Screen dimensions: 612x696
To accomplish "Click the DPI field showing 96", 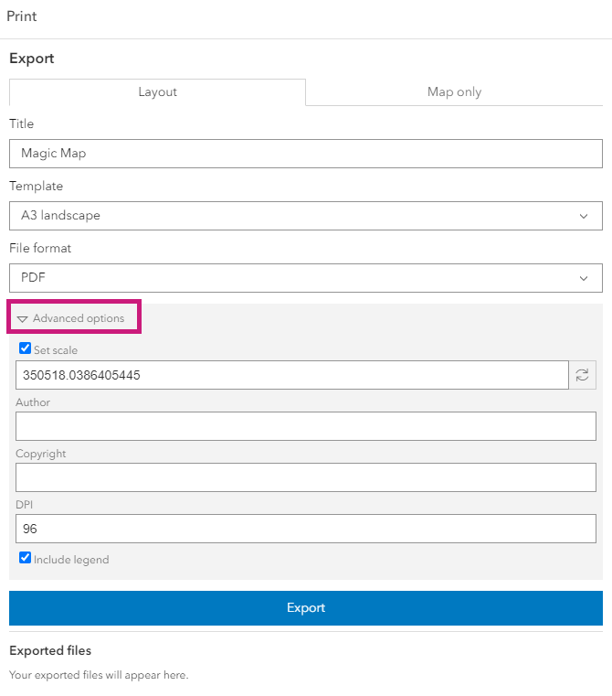I will click(x=306, y=529).
